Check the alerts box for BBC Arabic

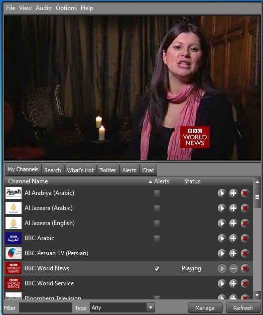click(157, 239)
